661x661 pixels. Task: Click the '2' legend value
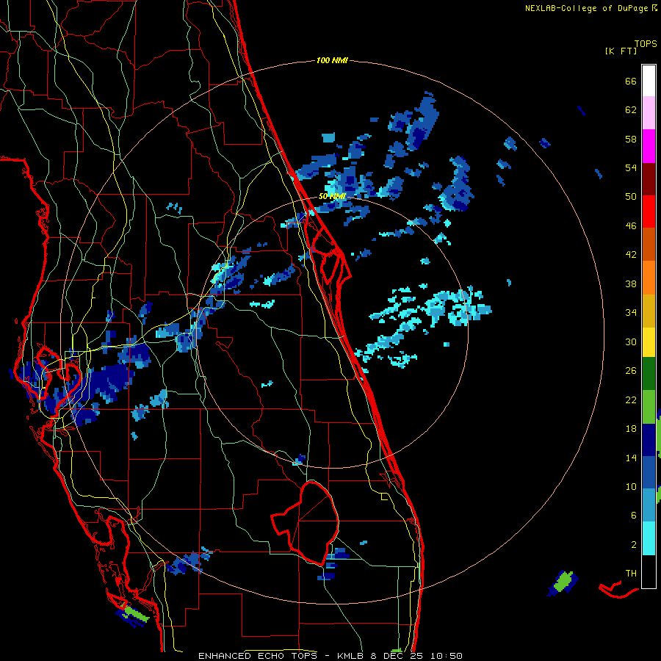pyautogui.click(x=634, y=545)
